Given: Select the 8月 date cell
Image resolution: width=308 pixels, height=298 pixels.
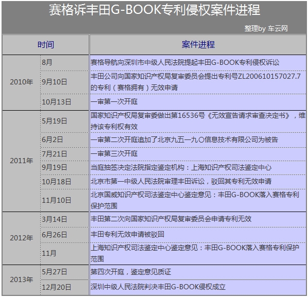Looking at the screenshot, I should point(64,63).
